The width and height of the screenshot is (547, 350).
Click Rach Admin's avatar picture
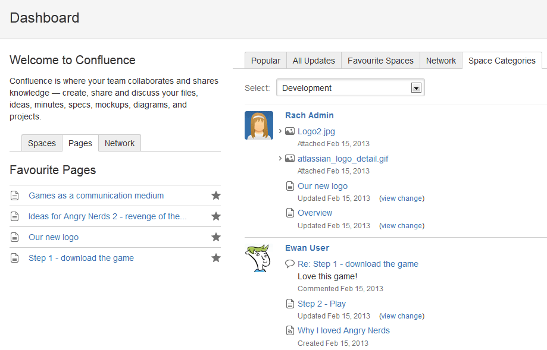pos(258,125)
